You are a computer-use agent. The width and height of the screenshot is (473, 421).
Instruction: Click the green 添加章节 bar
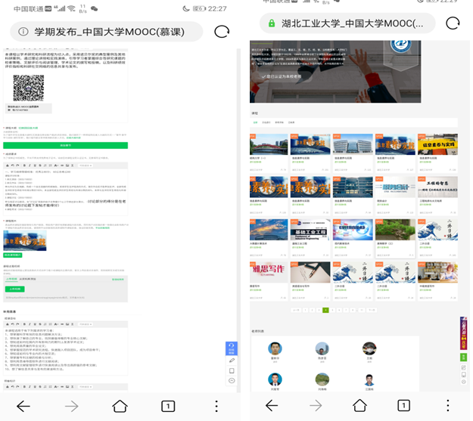65,145
